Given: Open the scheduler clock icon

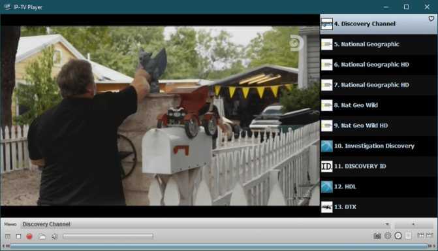Looking at the screenshot, I should (x=398, y=235).
